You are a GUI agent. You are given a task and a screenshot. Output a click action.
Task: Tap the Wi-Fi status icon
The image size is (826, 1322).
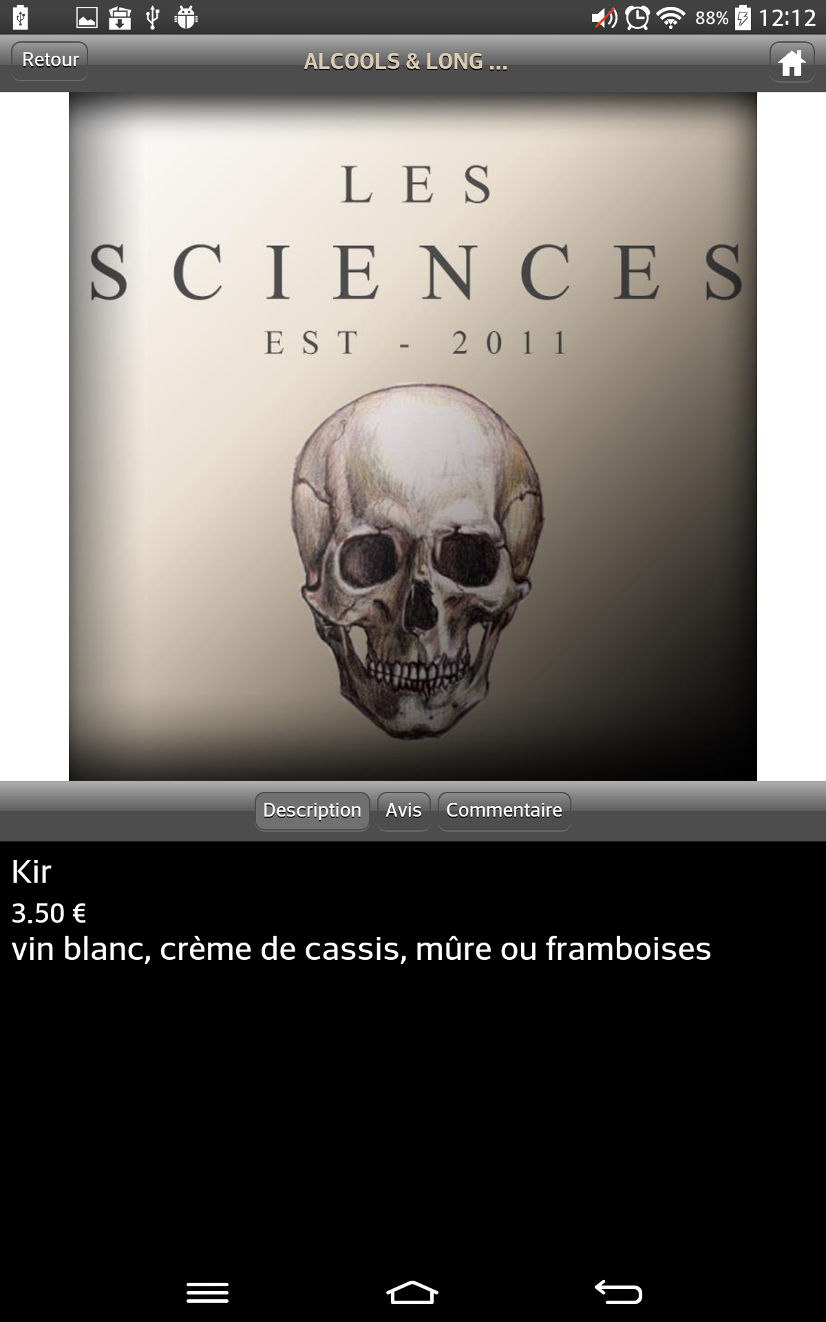[x=670, y=17]
